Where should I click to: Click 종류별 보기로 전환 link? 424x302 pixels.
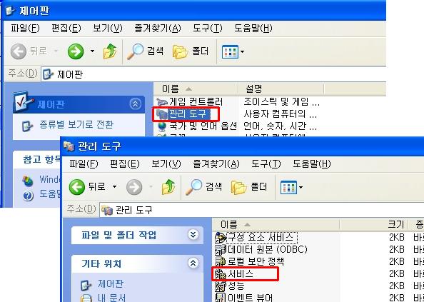pyautogui.click(x=76, y=125)
